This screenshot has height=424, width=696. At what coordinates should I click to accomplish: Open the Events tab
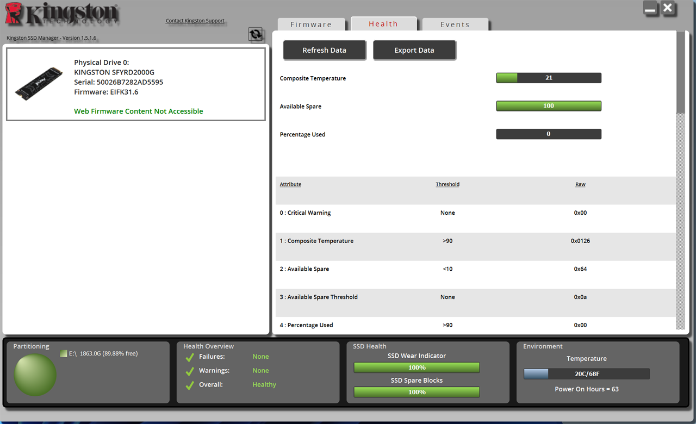455,24
